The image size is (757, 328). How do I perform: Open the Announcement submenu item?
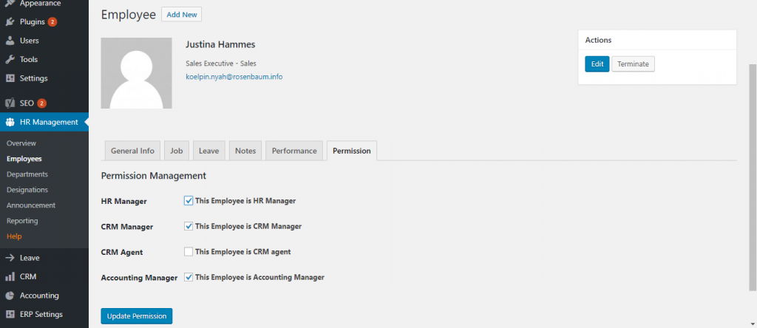pos(31,205)
